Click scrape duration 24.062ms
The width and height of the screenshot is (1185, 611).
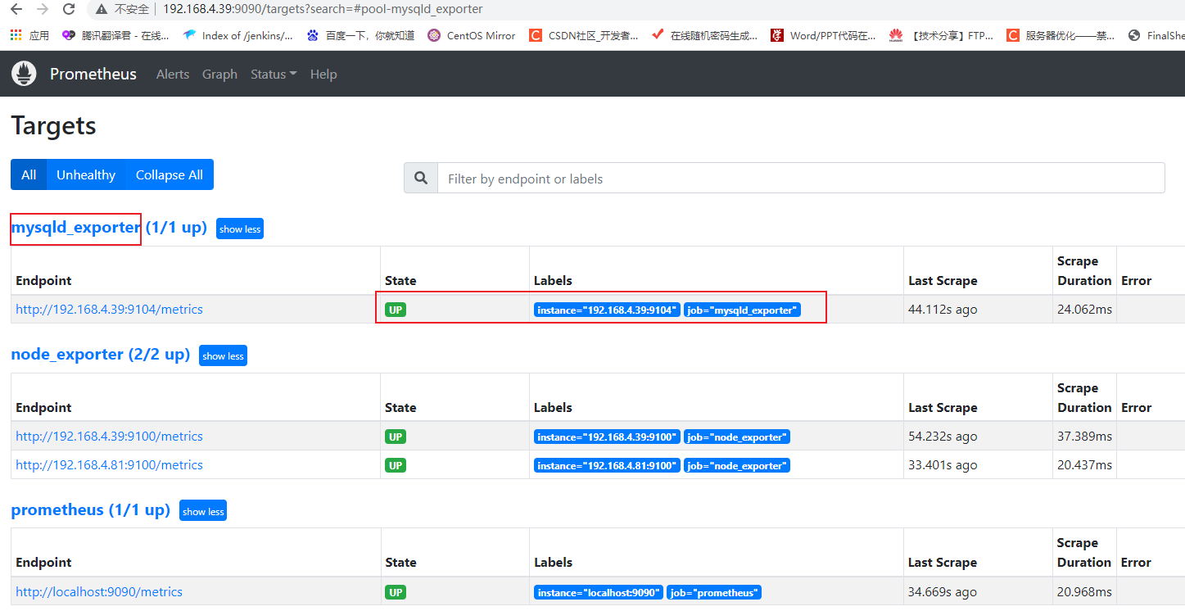pyautogui.click(x=1084, y=310)
